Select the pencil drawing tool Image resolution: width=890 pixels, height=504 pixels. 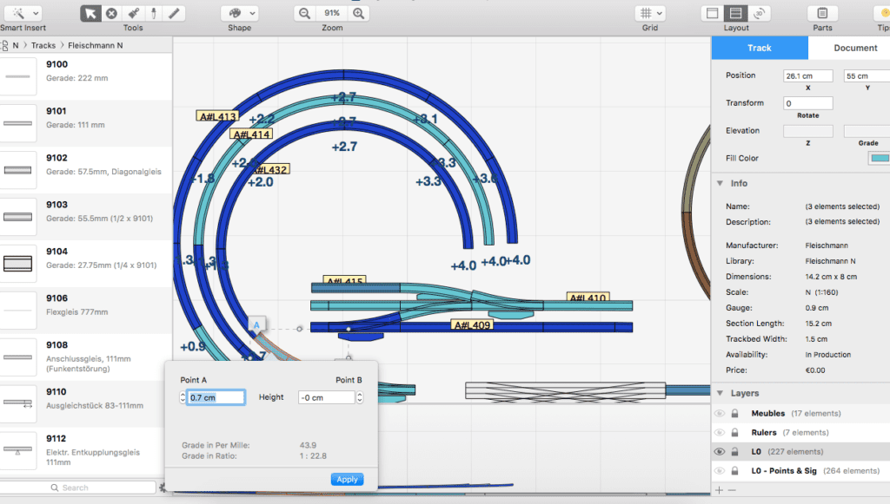pyautogui.click(x=174, y=12)
